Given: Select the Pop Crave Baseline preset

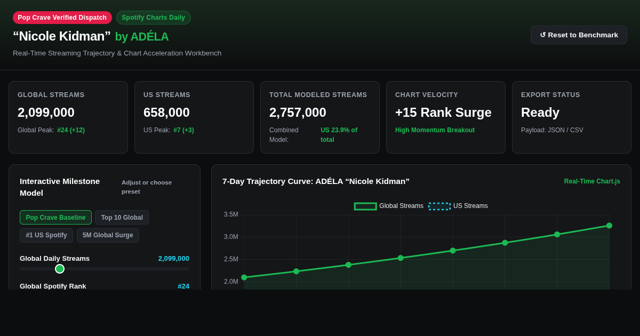Looking at the screenshot, I should pyautogui.click(x=55, y=218).
